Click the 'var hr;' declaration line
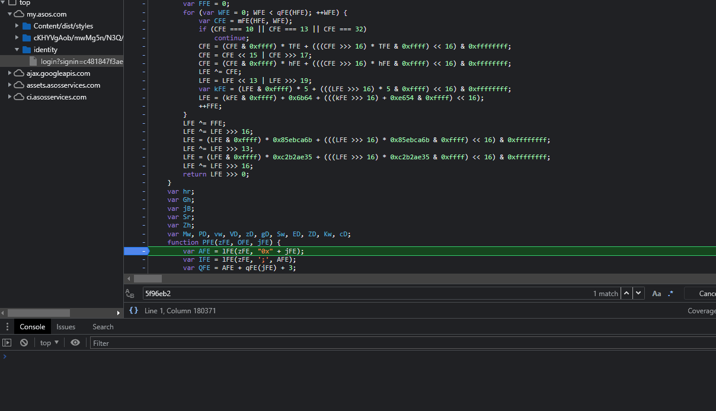 tap(181, 191)
